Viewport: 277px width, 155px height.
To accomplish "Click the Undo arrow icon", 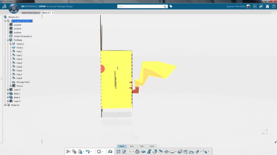I will [x=88, y=152].
